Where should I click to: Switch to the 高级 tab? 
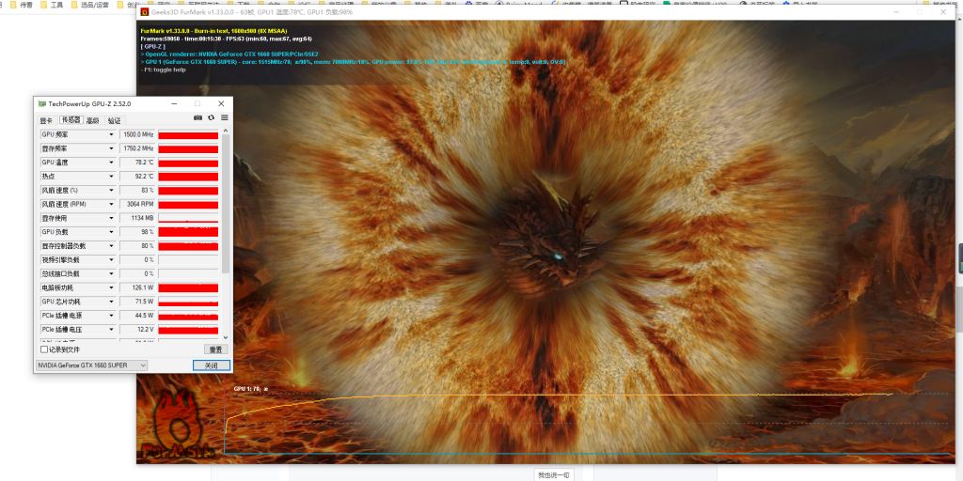pyautogui.click(x=92, y=120)
